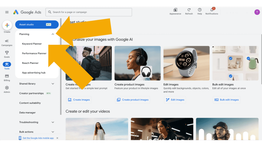Click the Bulk edit images button
The width and height of the screenshot is (262, 147).
[x=226, y=100]
